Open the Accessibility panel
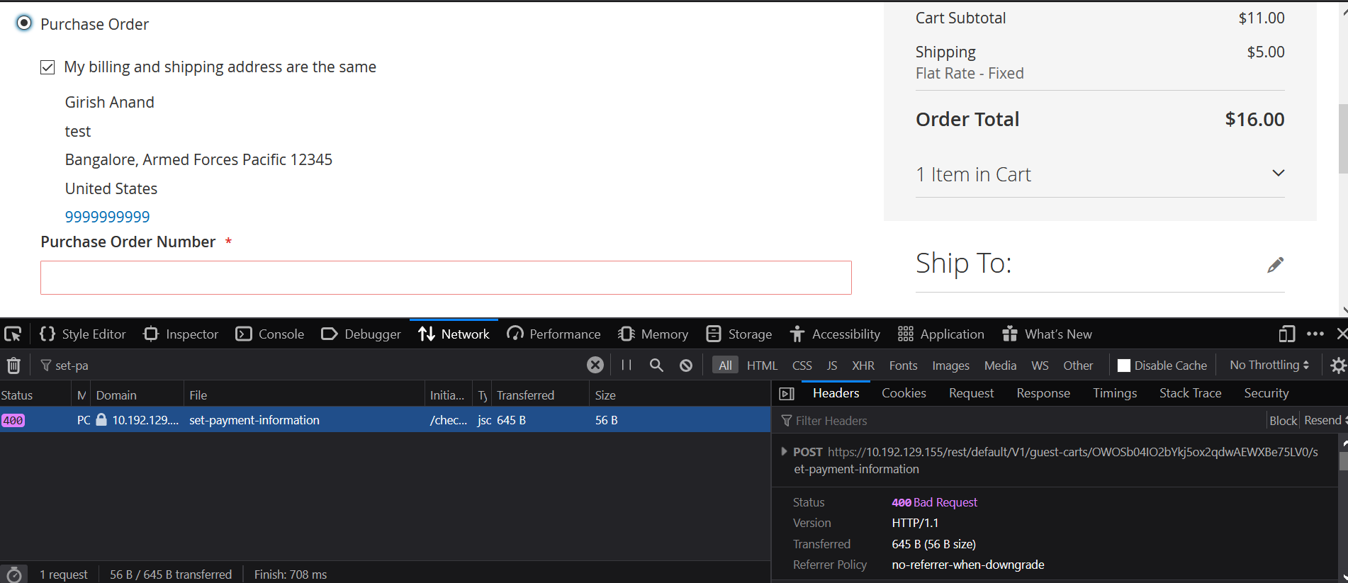Screen dimensions: 1348x583 tap(835, 334)
